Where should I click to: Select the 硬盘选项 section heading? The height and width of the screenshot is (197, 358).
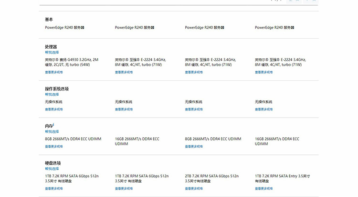tap(53, 163)
